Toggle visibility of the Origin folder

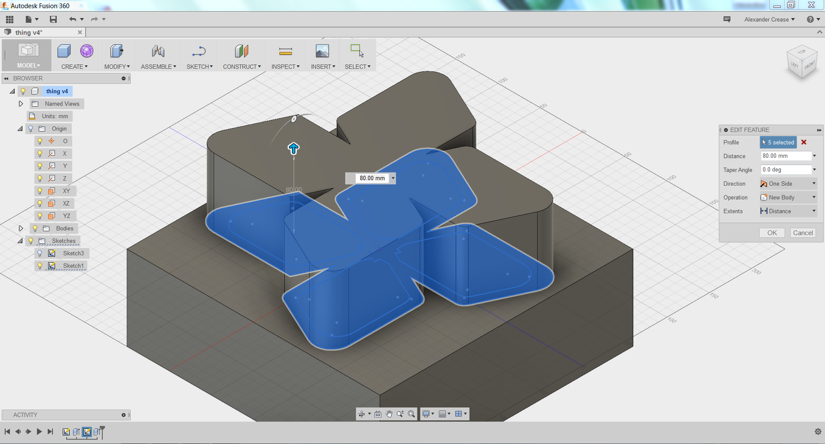(x=31, y=129)
